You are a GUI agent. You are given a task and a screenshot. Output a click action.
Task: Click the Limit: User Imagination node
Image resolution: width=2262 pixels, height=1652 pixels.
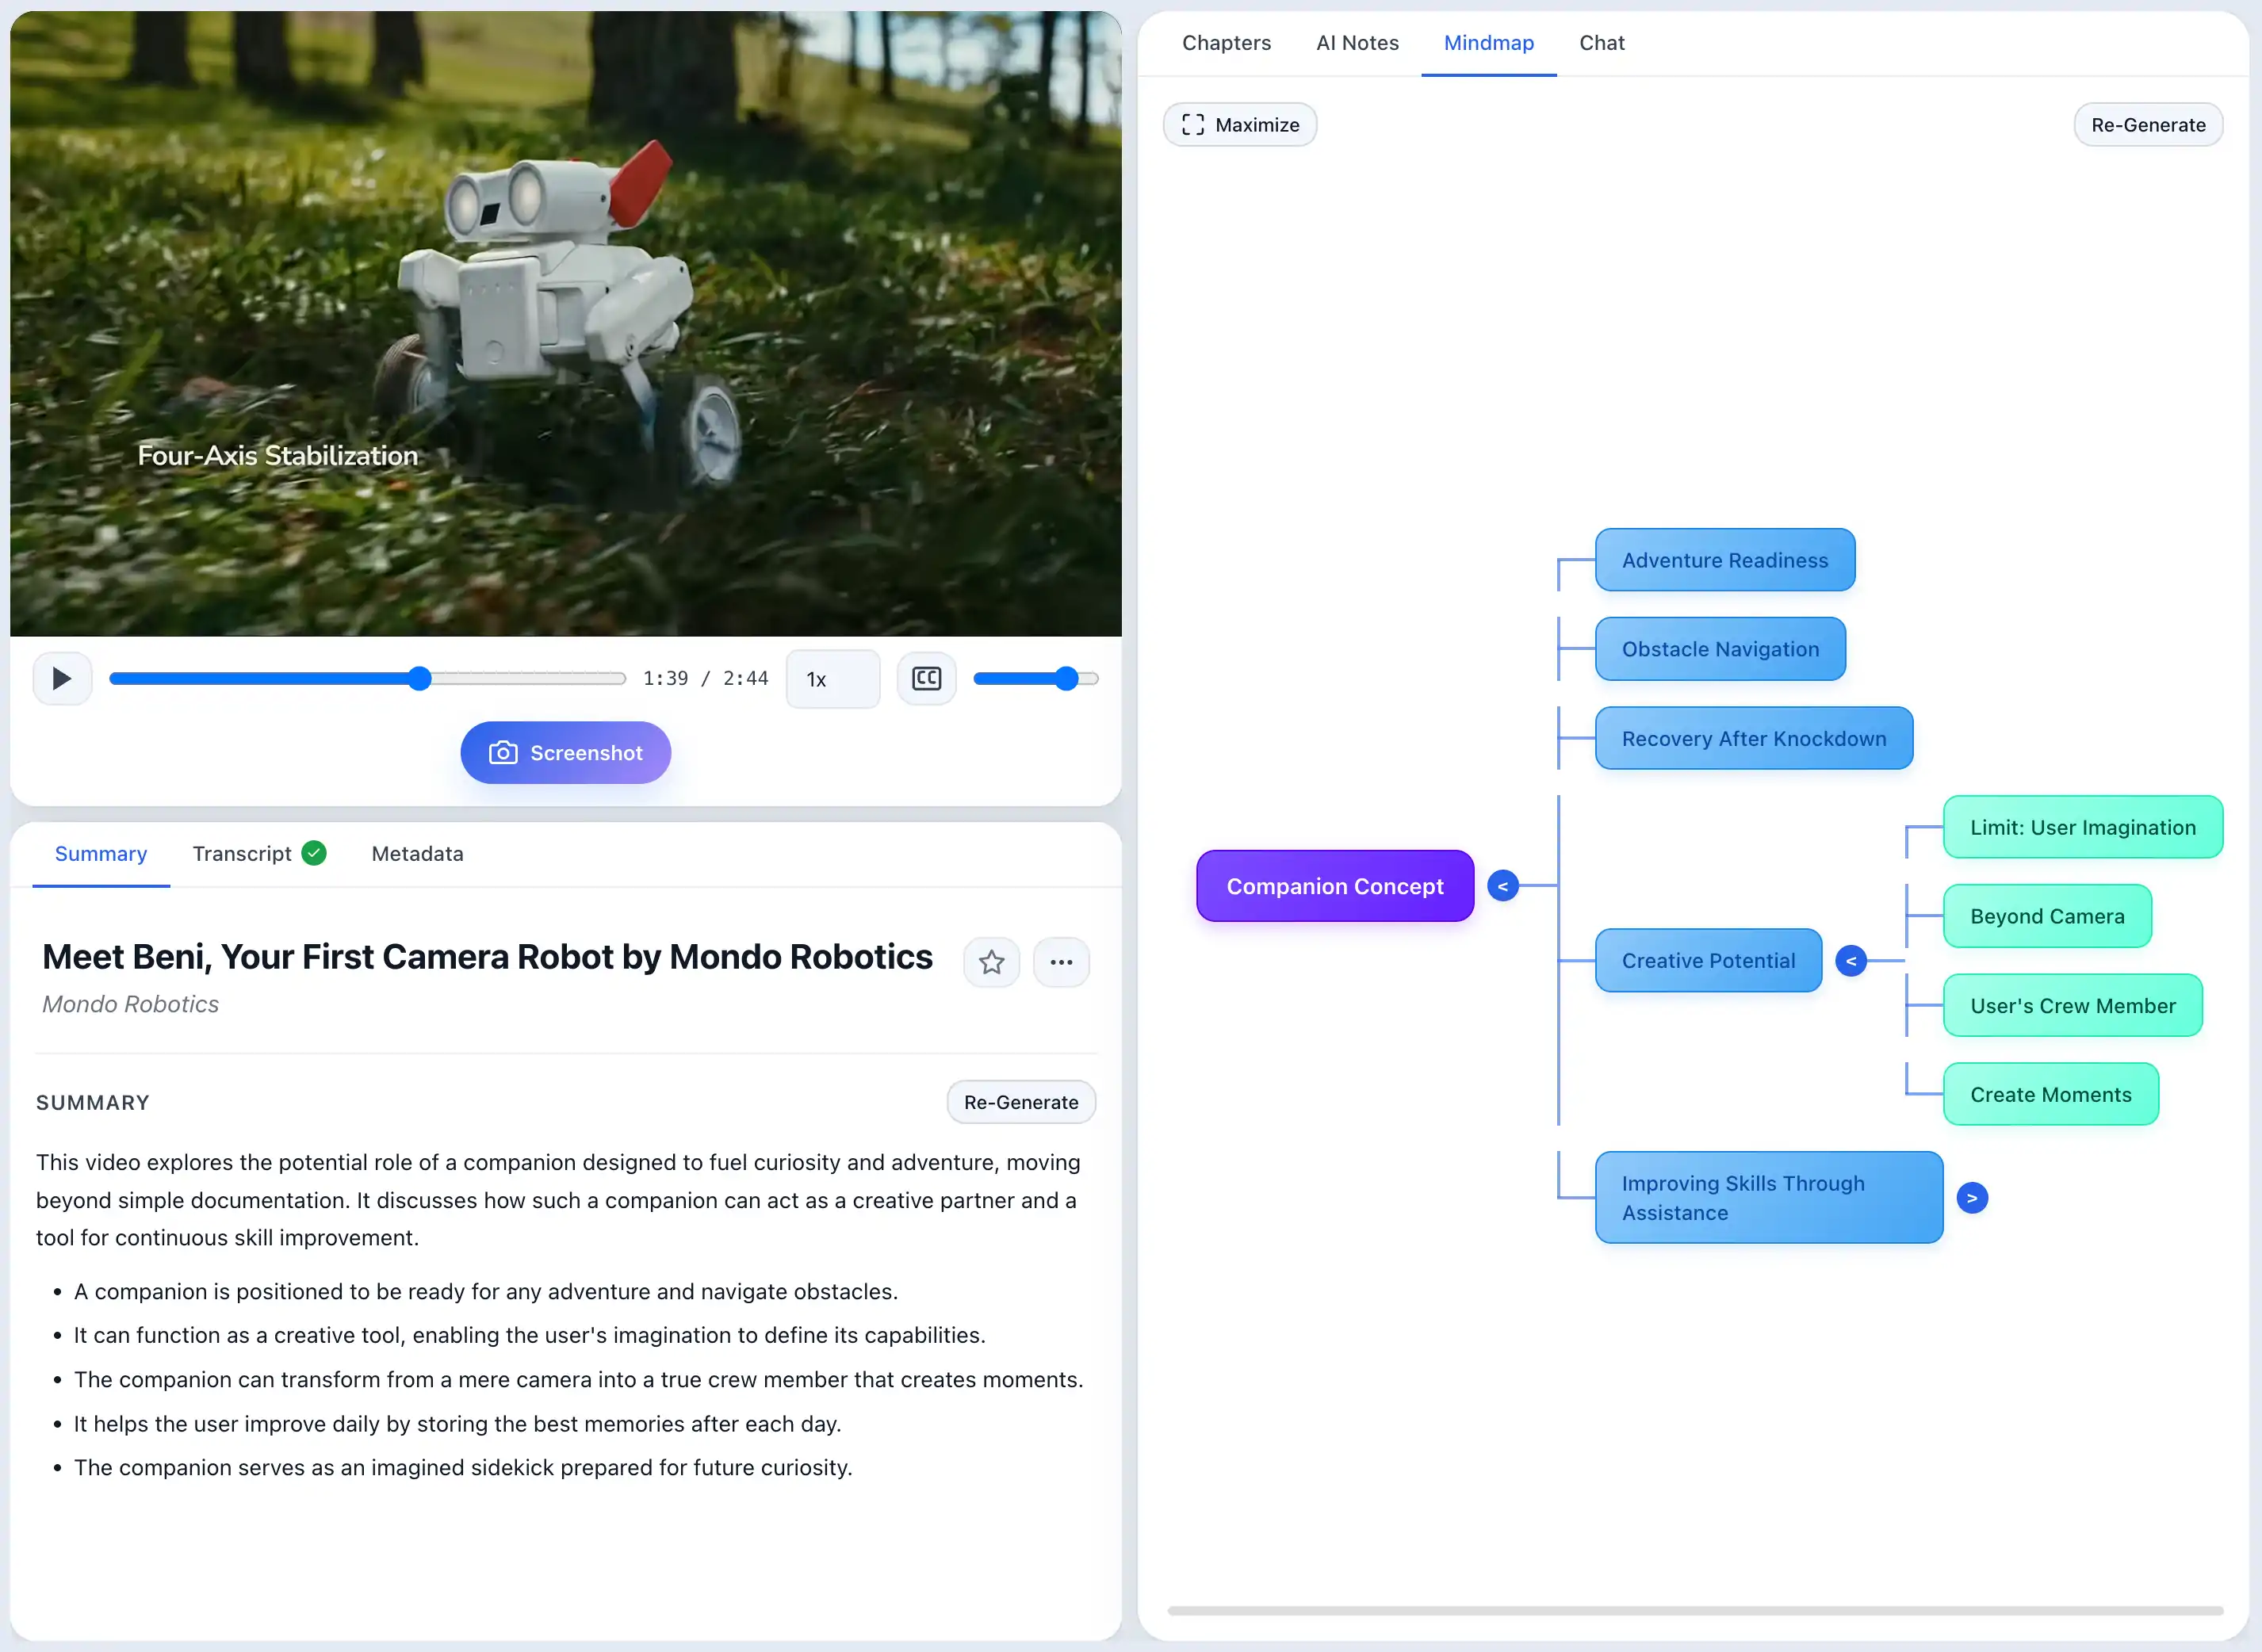tap(2083, 828)
